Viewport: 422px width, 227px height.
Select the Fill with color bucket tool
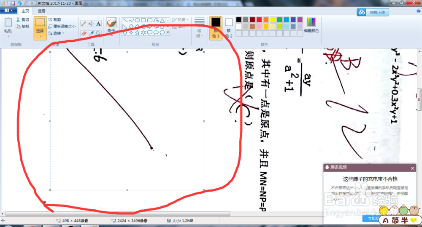tap(91, 24)
